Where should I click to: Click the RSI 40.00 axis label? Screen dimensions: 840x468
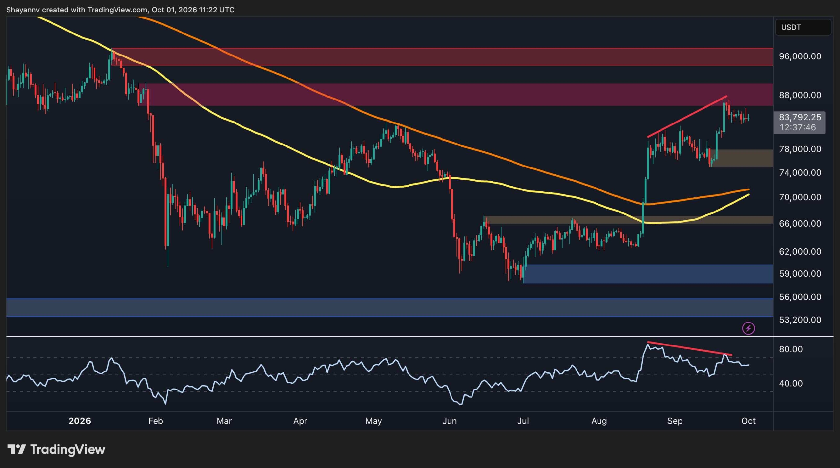(791, 384)
